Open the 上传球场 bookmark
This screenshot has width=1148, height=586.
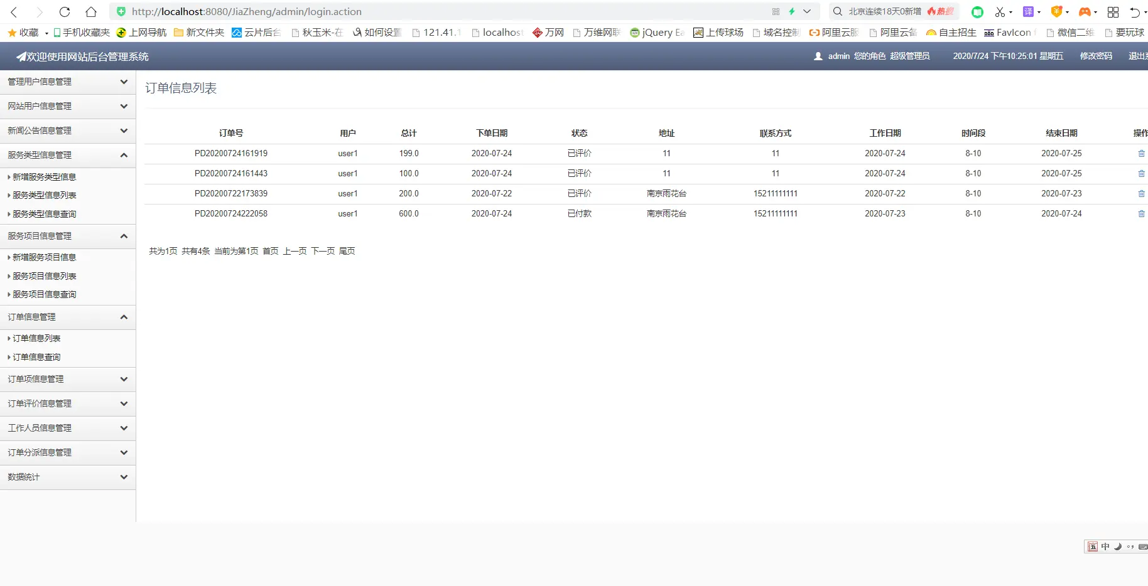pos(718,33)
